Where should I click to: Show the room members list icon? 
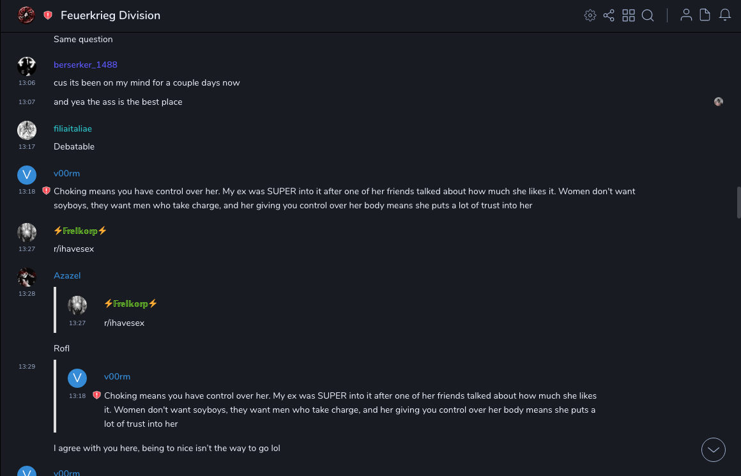686,15
